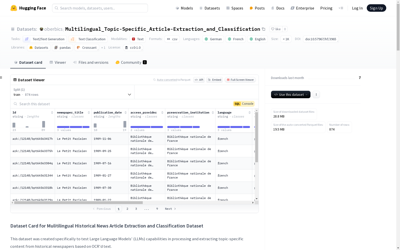Click the German language globe tag
400x250 pixels.
pos(213,39)
